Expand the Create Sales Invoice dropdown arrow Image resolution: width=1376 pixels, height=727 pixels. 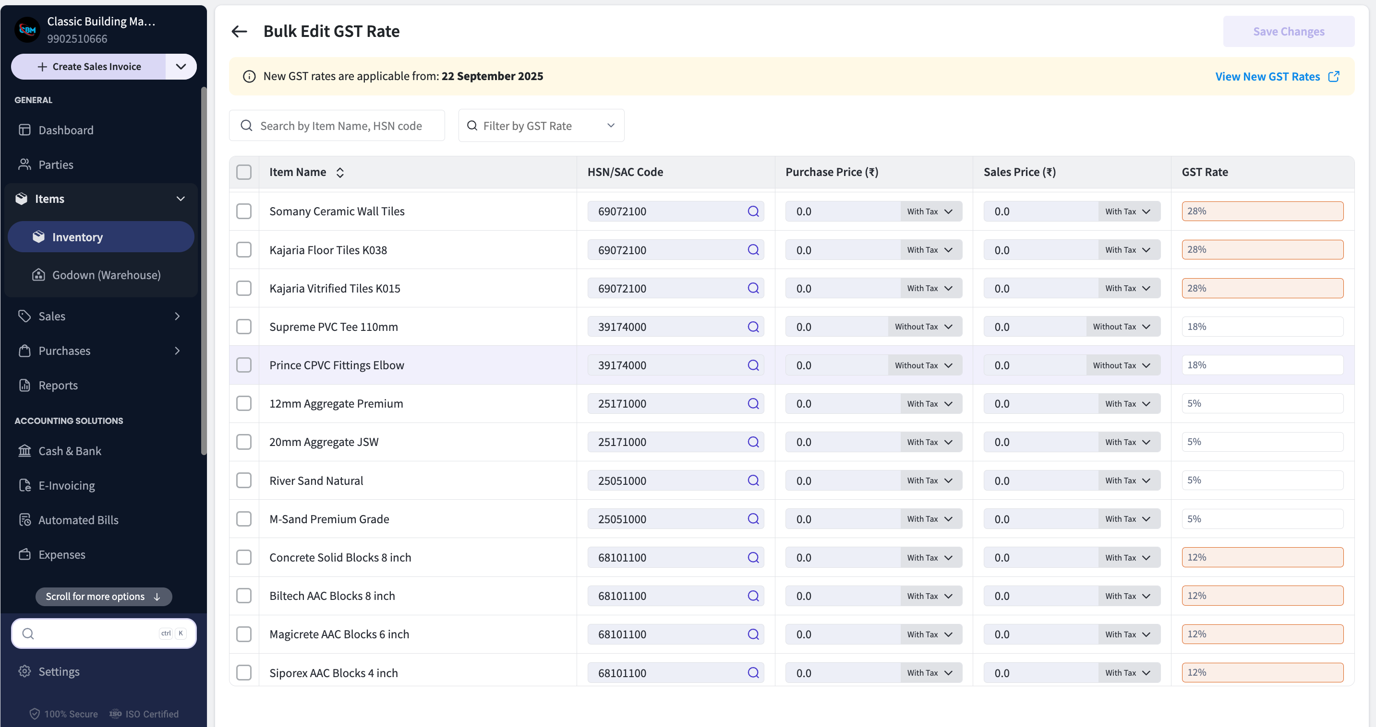(181, 67)
